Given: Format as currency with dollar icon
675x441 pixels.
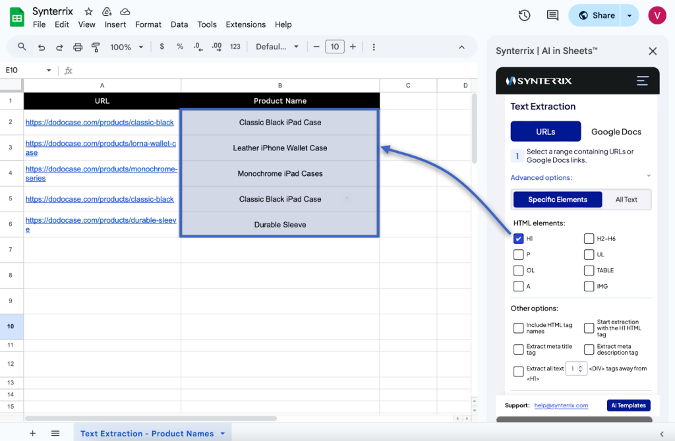Looking at the screenshot, I should [x=162, y=47].
